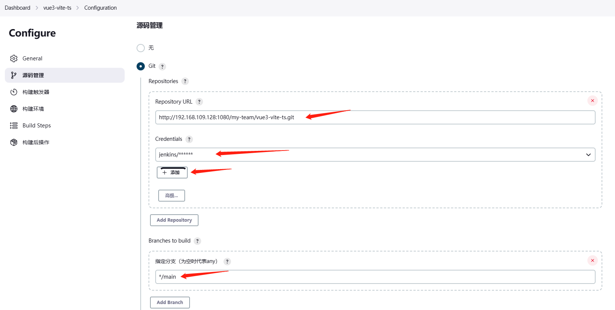Click the 构建触发器 clock icon

[x=14, y=92]
